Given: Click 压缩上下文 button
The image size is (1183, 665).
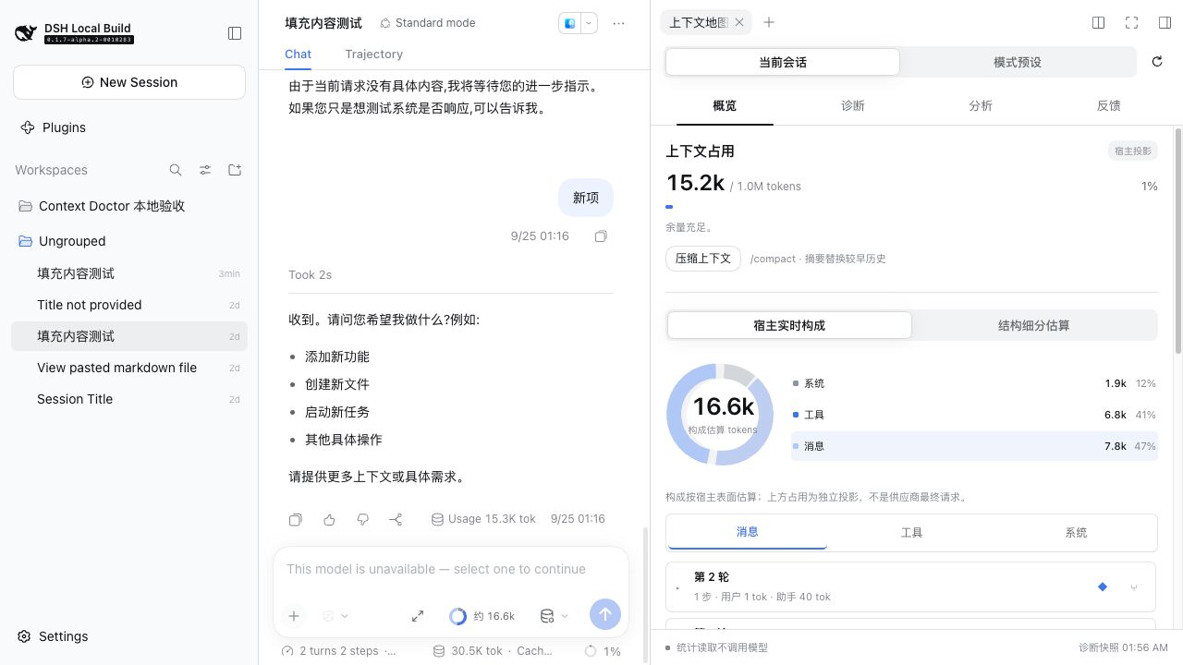Looking at the screenshot, I should tap(703, 259).
